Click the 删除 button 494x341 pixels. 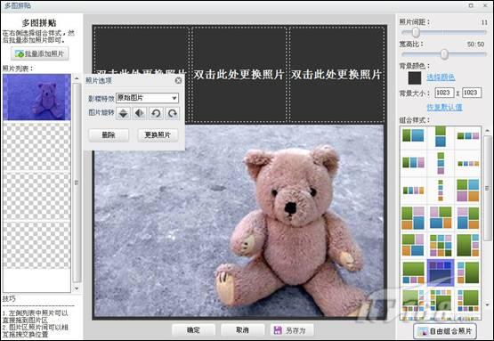click(109, 135)
